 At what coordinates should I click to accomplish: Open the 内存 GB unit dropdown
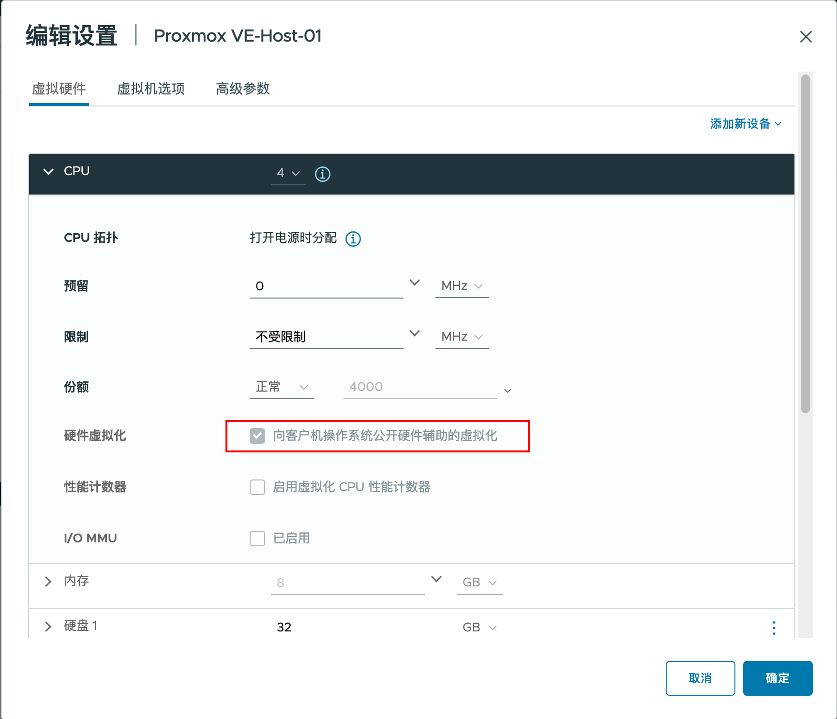(480, 583)
